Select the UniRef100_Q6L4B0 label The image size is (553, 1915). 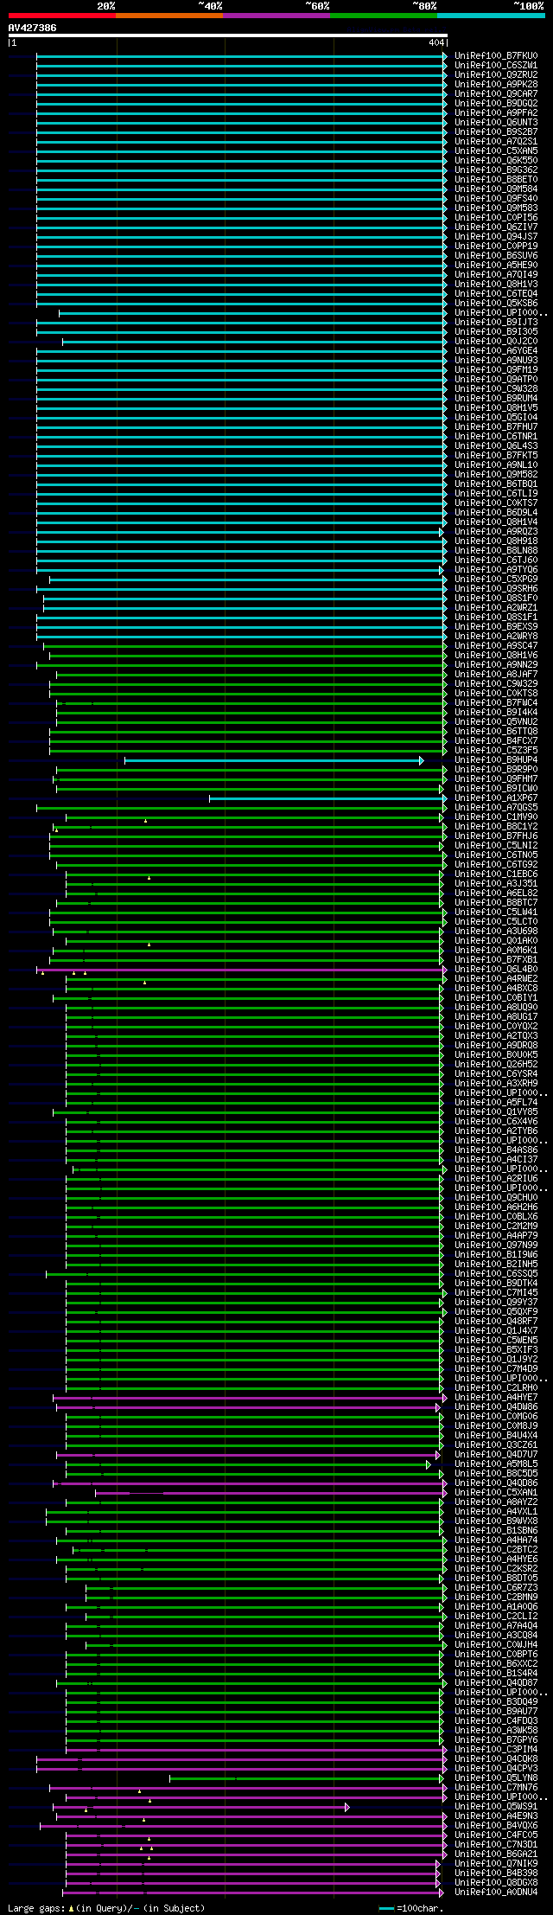(x=496, y=970)
